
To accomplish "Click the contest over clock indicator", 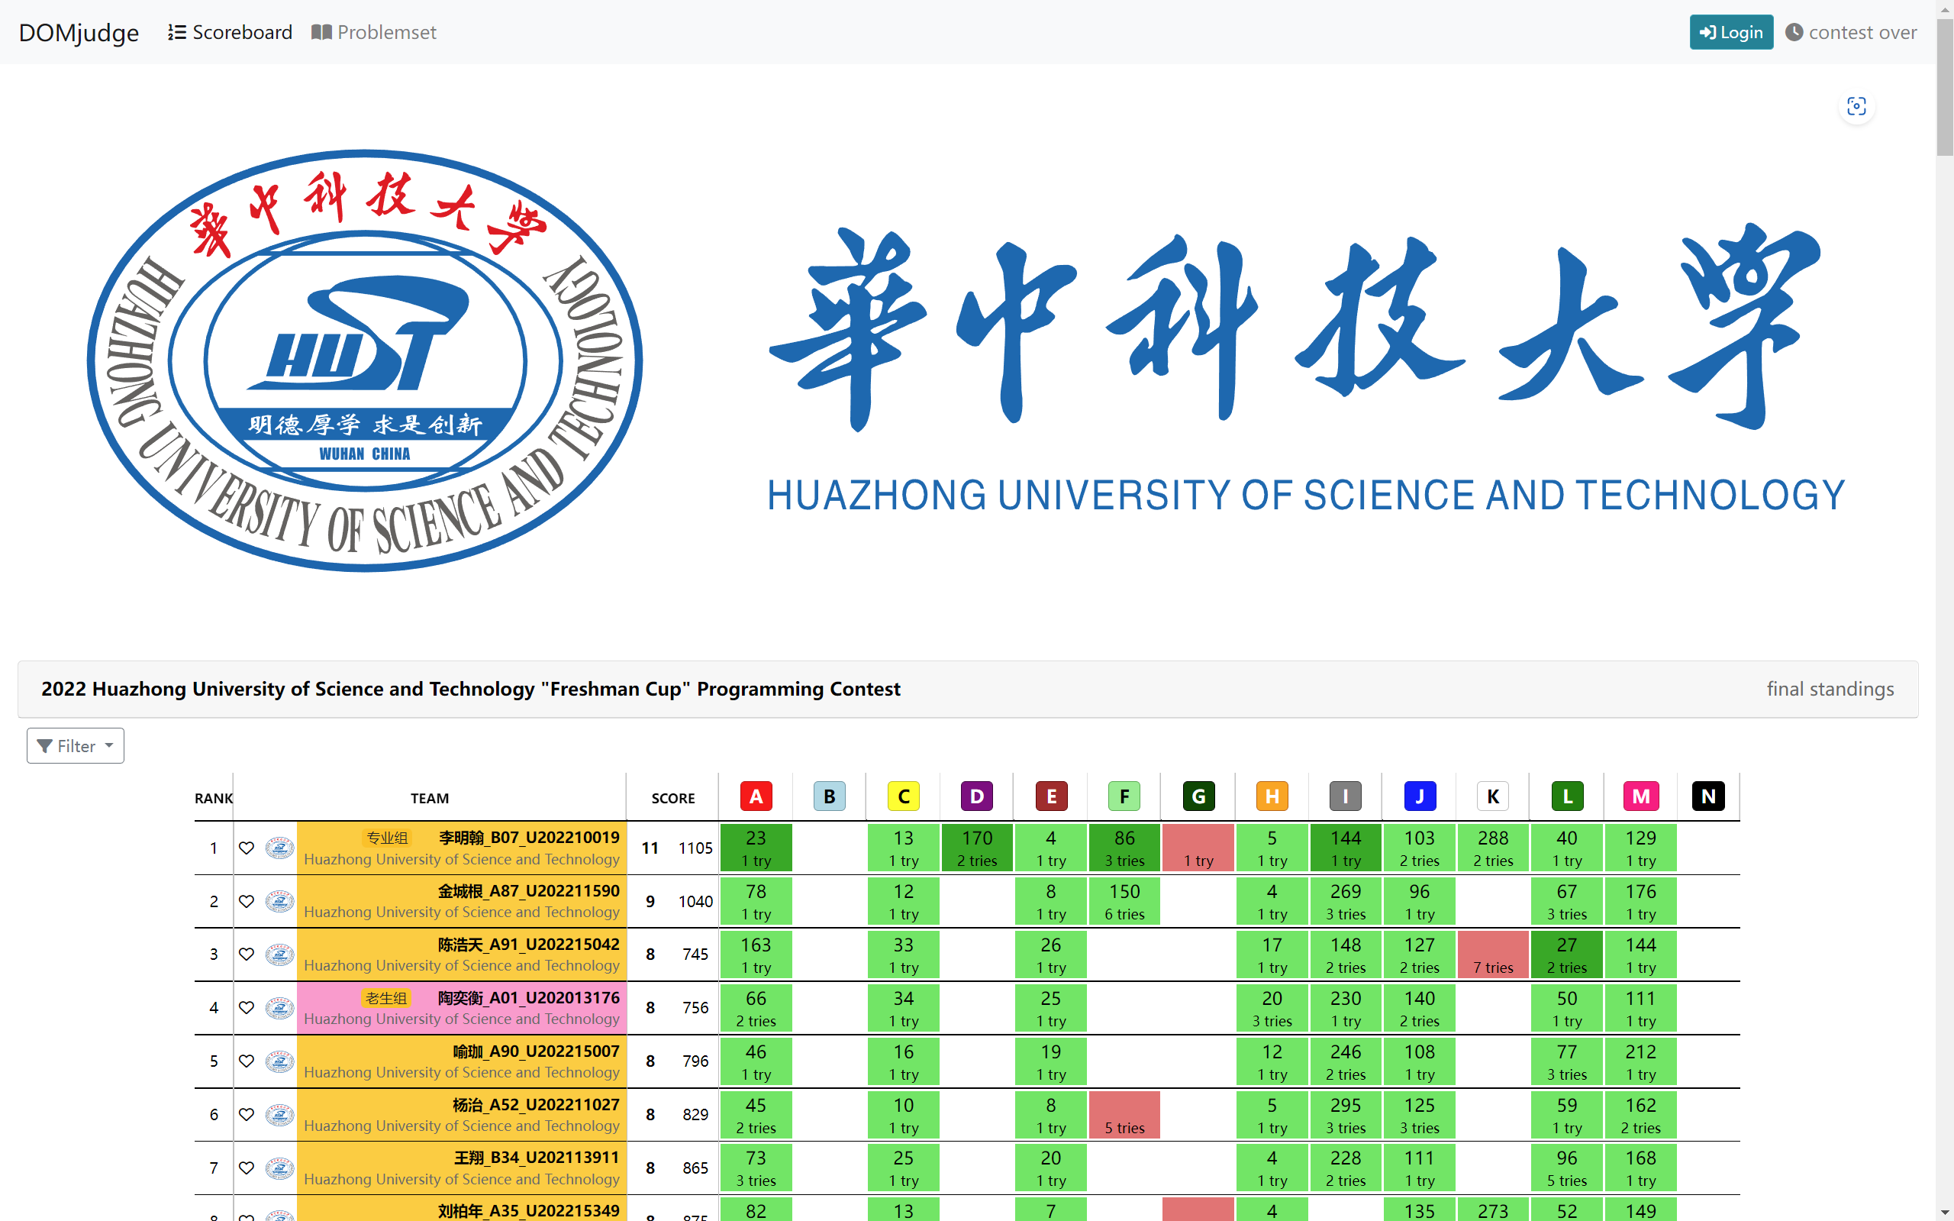I will (x=1851, y=32).
